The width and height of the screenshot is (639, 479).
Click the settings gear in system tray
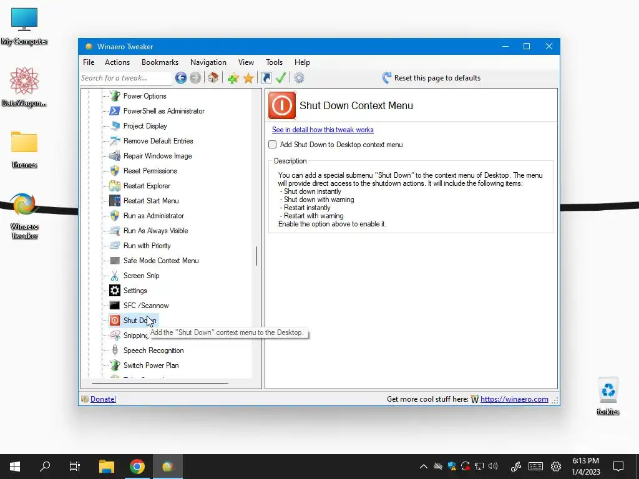[x=556, y=467]
